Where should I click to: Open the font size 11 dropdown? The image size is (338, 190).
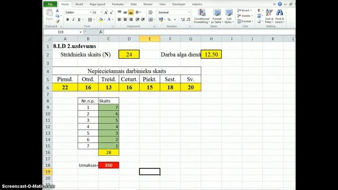101,13
